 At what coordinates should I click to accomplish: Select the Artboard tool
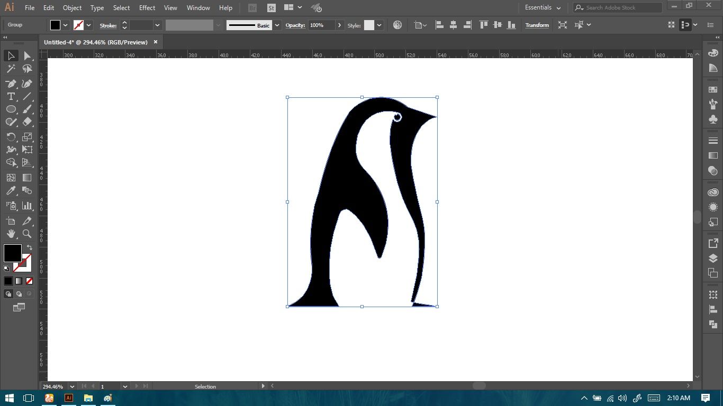(11, 220)
